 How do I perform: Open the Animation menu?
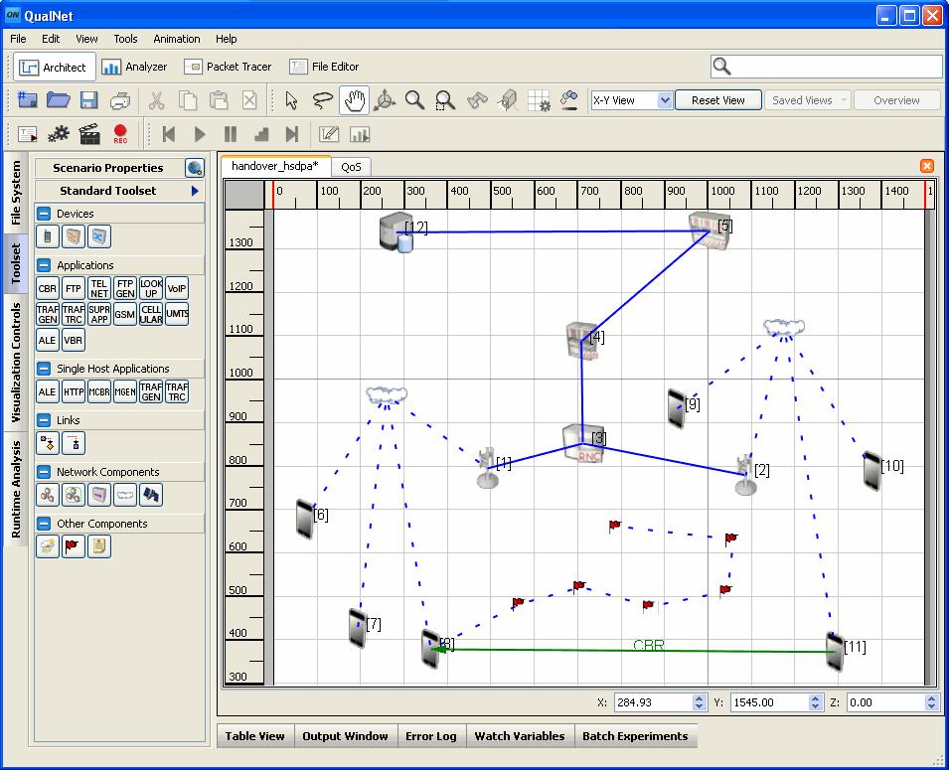click(176, 39)
